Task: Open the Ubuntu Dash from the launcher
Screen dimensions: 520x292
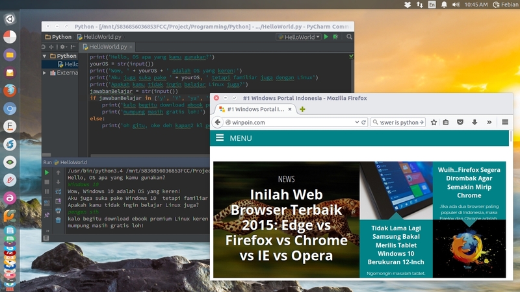Action: pyautogui.click(x=10, y=19)
